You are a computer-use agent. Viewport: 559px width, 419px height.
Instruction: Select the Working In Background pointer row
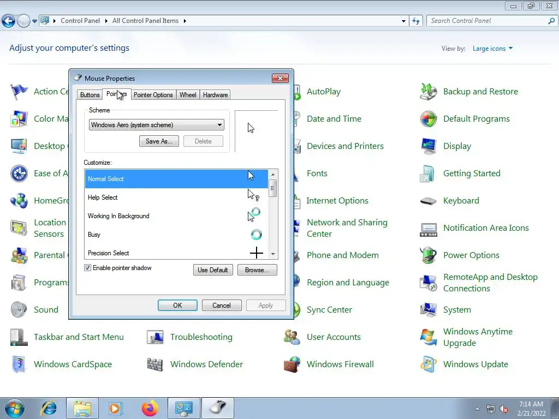coord(176,216)
